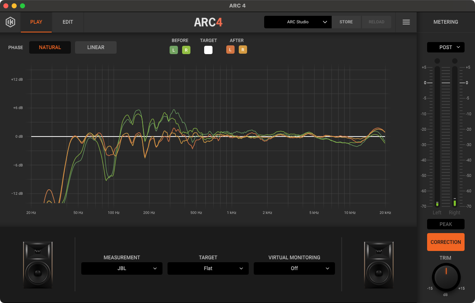Click the -15 trim range label
The width and height of the screenshot is (475, 303).
[430, 288]
